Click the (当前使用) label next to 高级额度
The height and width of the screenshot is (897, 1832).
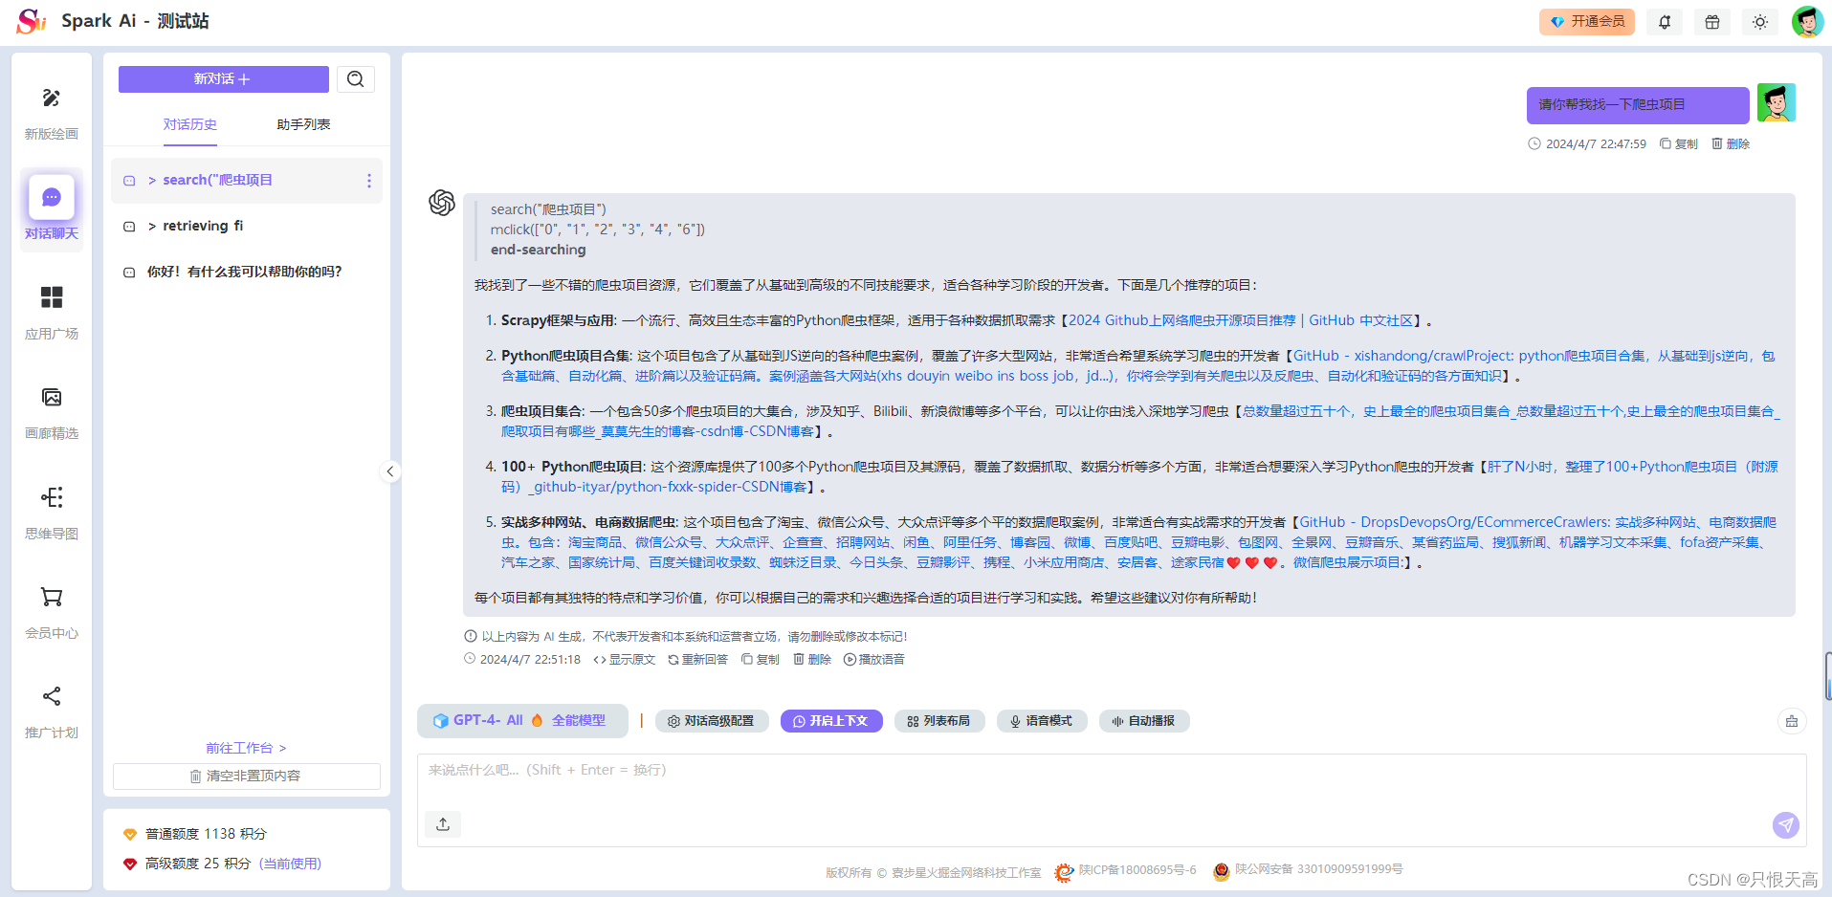coord(290,864)
